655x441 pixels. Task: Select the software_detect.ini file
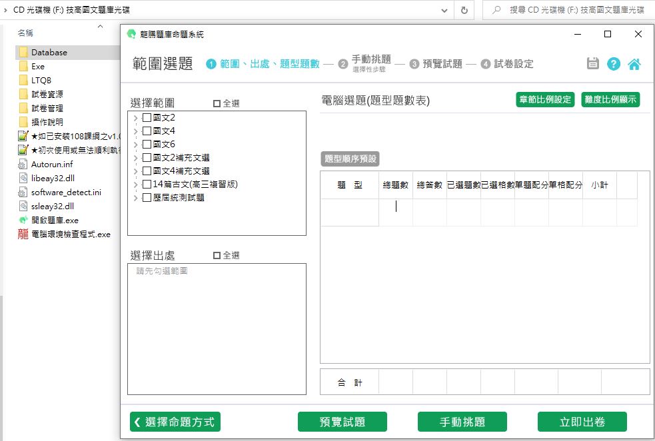tap(66, 193)
